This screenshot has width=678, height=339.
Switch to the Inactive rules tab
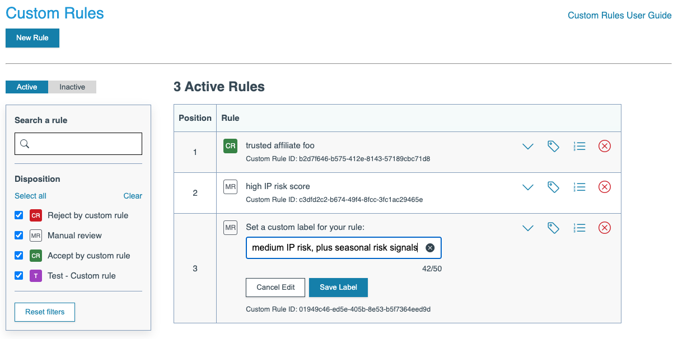click(72, 87)
